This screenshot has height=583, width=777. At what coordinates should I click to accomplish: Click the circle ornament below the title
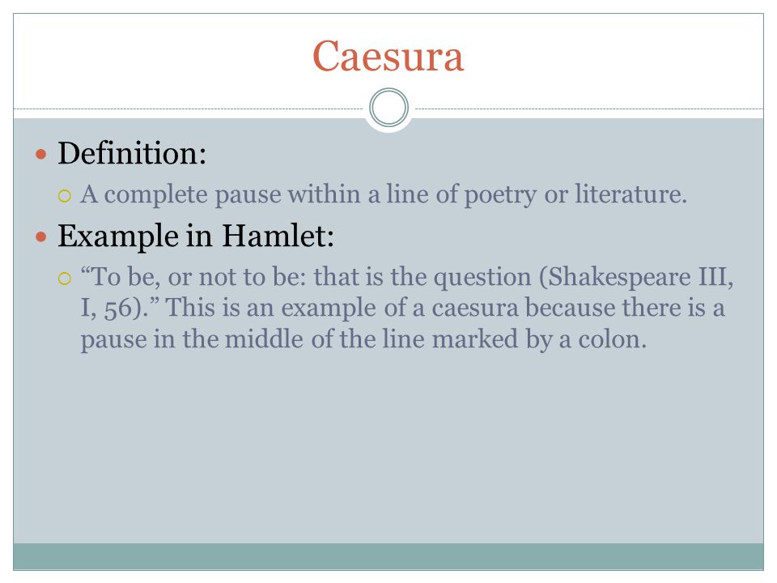pos(389,108)
